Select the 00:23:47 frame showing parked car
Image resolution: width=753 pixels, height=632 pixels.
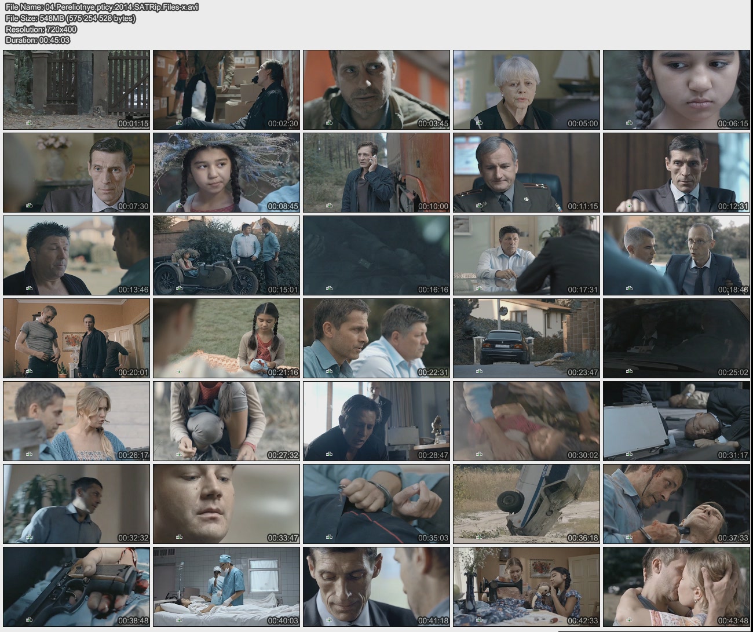coord(526,338)
